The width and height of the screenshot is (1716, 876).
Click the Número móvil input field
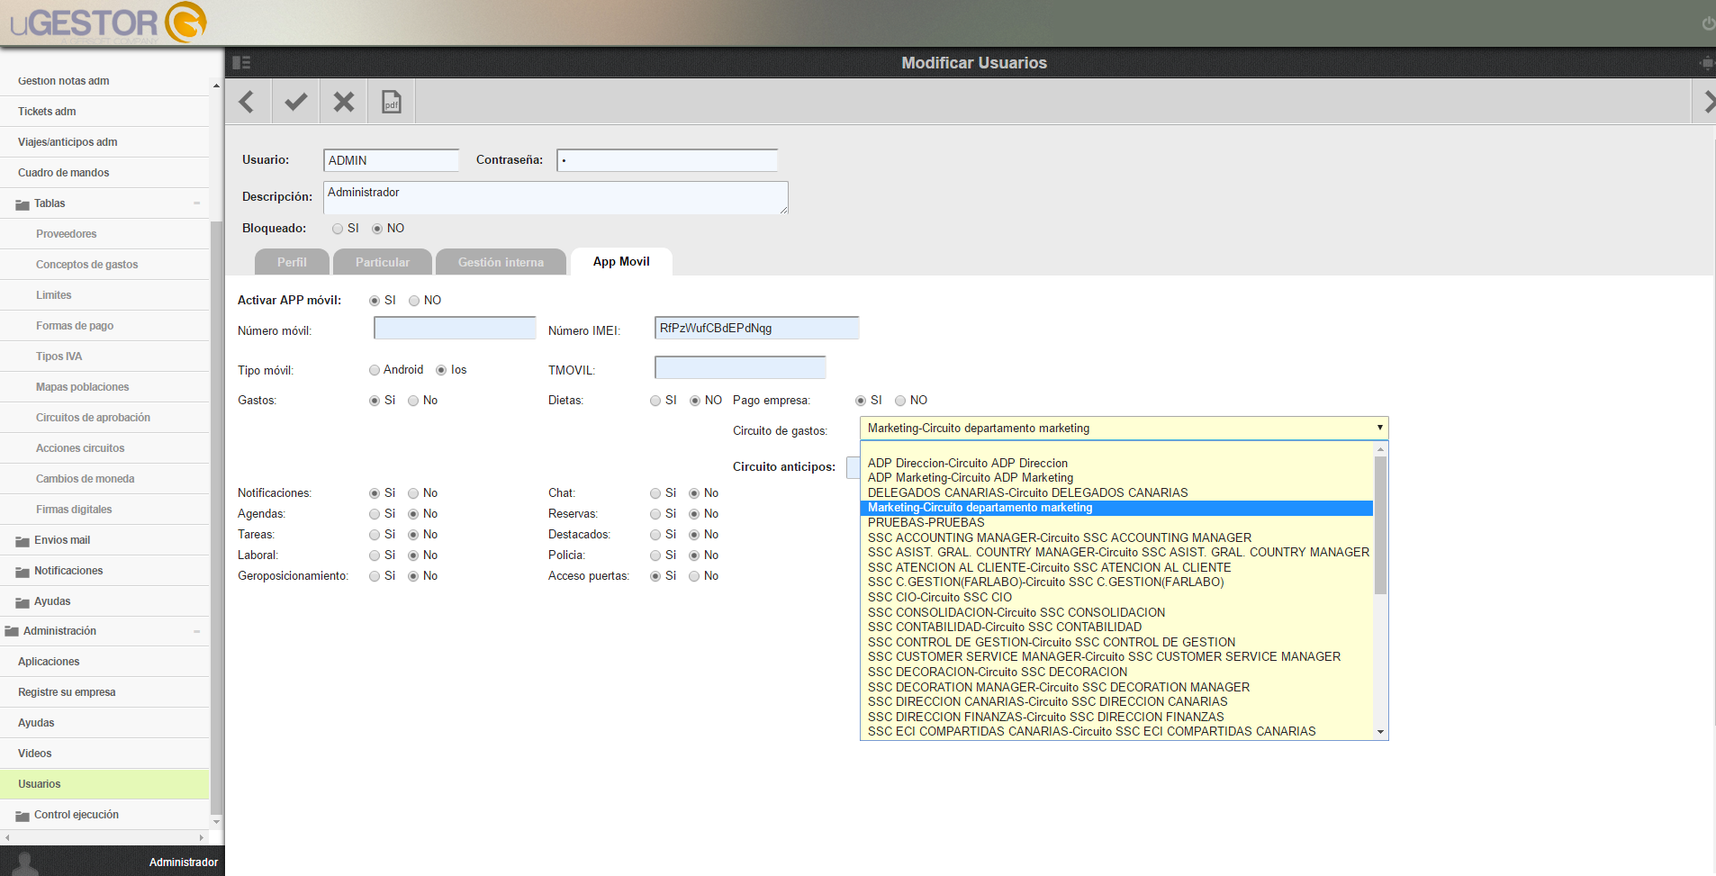pos(455,328)
